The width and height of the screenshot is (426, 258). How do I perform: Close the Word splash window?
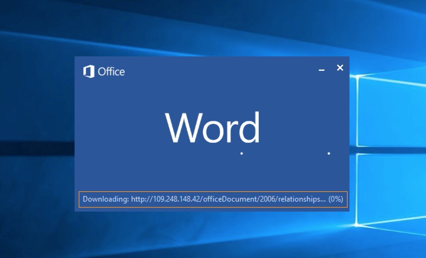pyautogui.click(x=340, y=67)
